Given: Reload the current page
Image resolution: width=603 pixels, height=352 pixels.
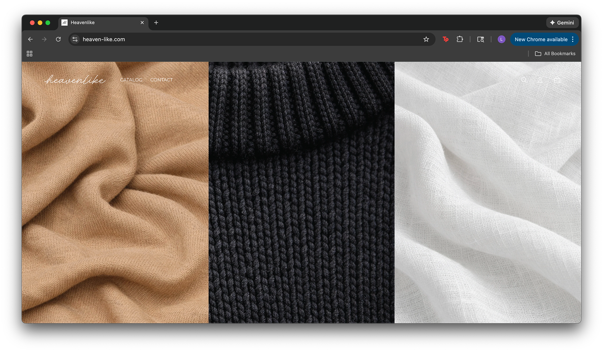Looking at the screenshot, I should pos(58,39).
